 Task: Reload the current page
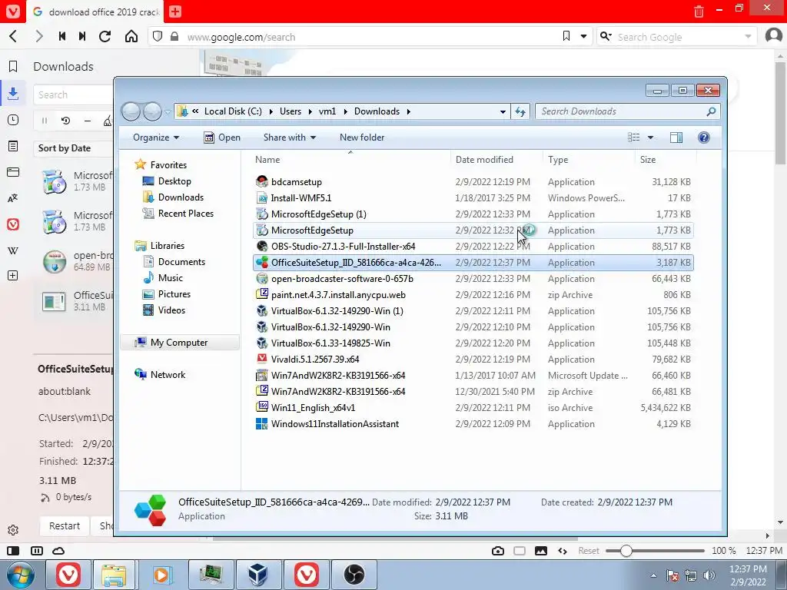pyautogui.click(x=105, y=36)
